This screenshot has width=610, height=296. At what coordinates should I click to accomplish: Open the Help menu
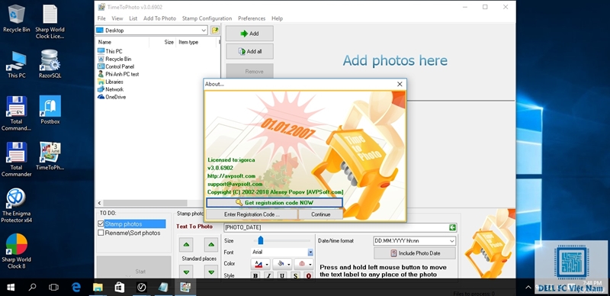277,18
